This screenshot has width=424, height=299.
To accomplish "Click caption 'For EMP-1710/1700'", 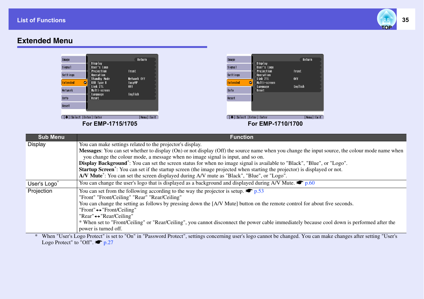I will [x=275, y=124].
